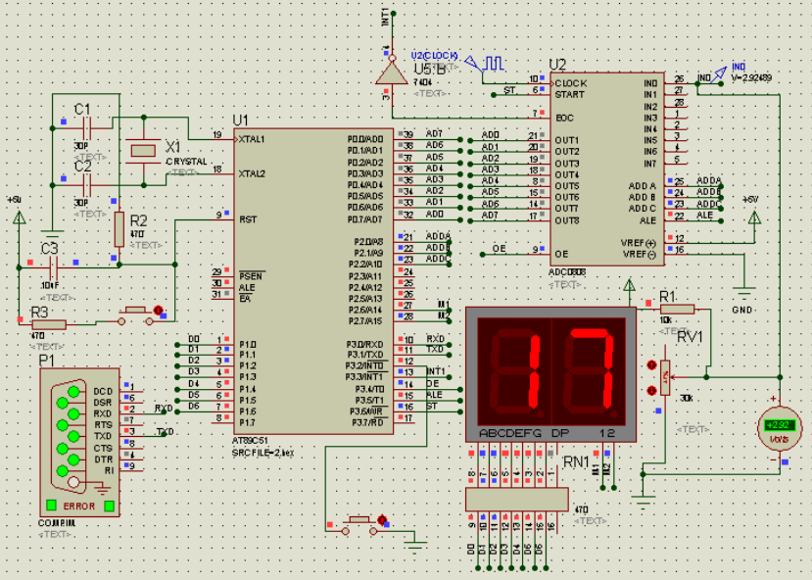Image resolution: width=812 pixels, height=580 pixels.
Task: Select the +5u power terminal beside C3
Action: coord(20,217)
